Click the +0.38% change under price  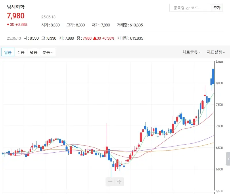pyautogui.click(x=21, y=24)
